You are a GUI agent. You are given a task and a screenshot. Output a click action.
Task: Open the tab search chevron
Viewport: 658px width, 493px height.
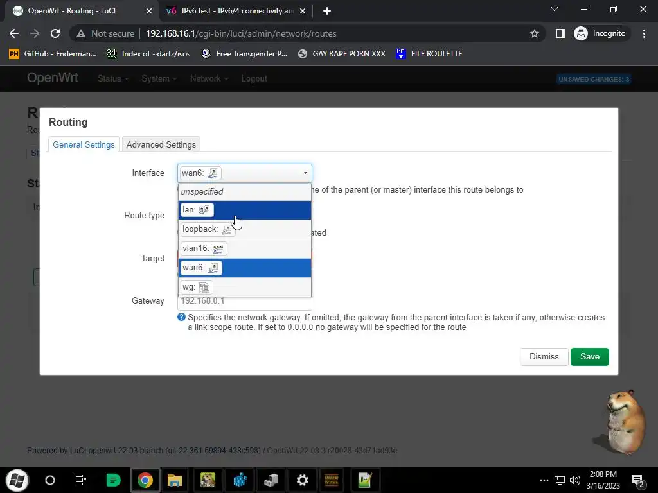[x=555, y=9]
